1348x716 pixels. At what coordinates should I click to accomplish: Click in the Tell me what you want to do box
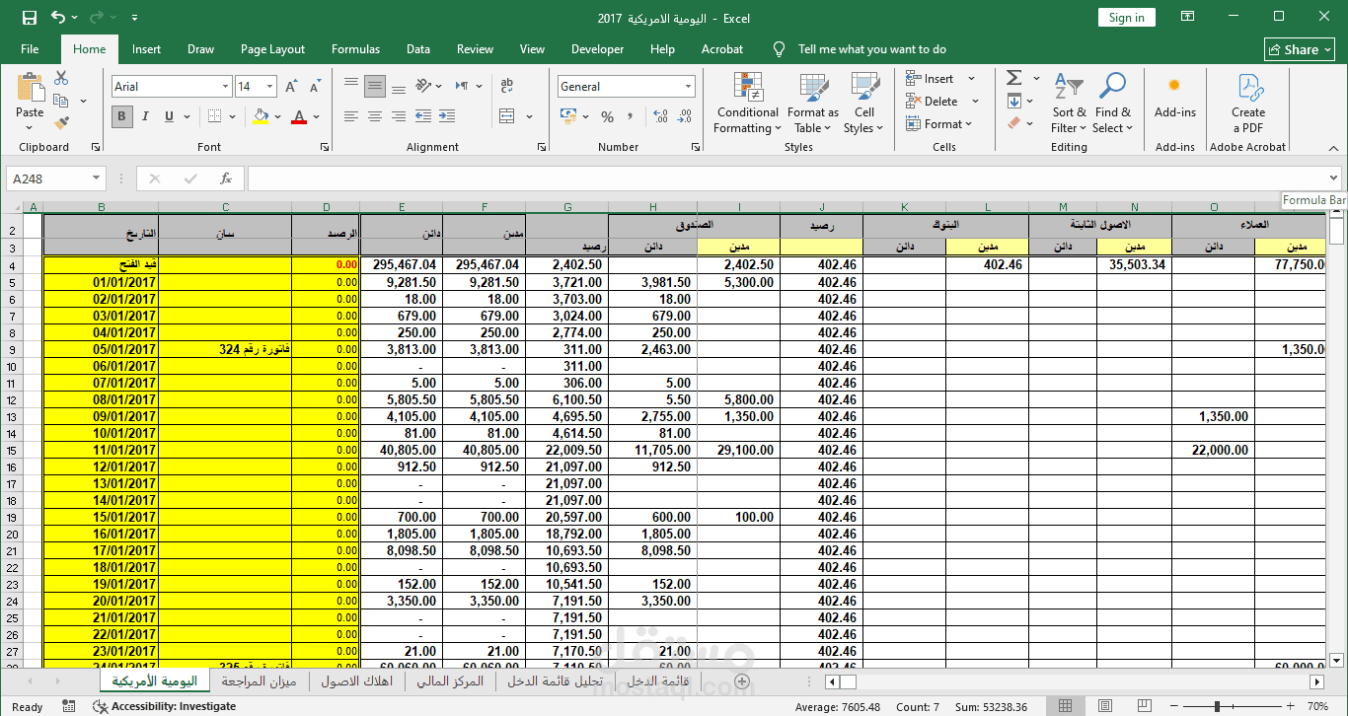coord(871,49)
